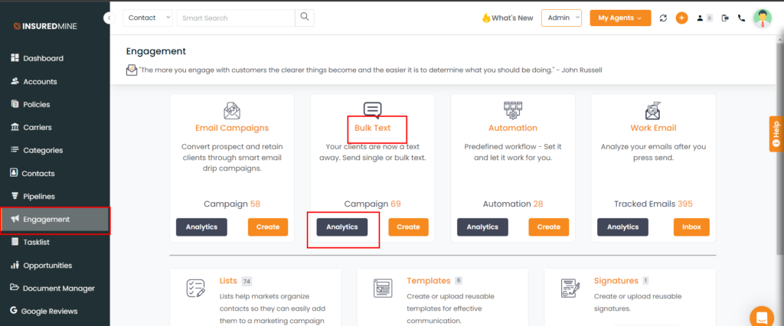Open the Automation title link

coord(513,128)
